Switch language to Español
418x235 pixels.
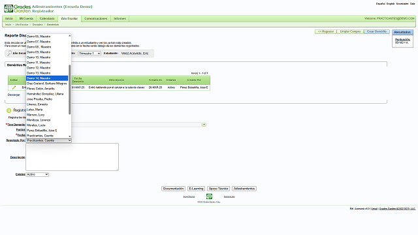(380, 4)
